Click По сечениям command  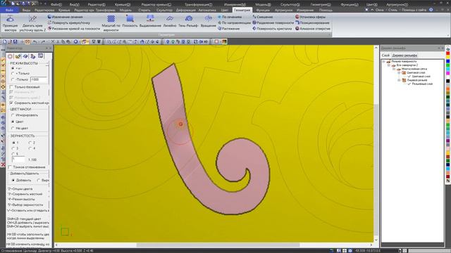(230, 17)
